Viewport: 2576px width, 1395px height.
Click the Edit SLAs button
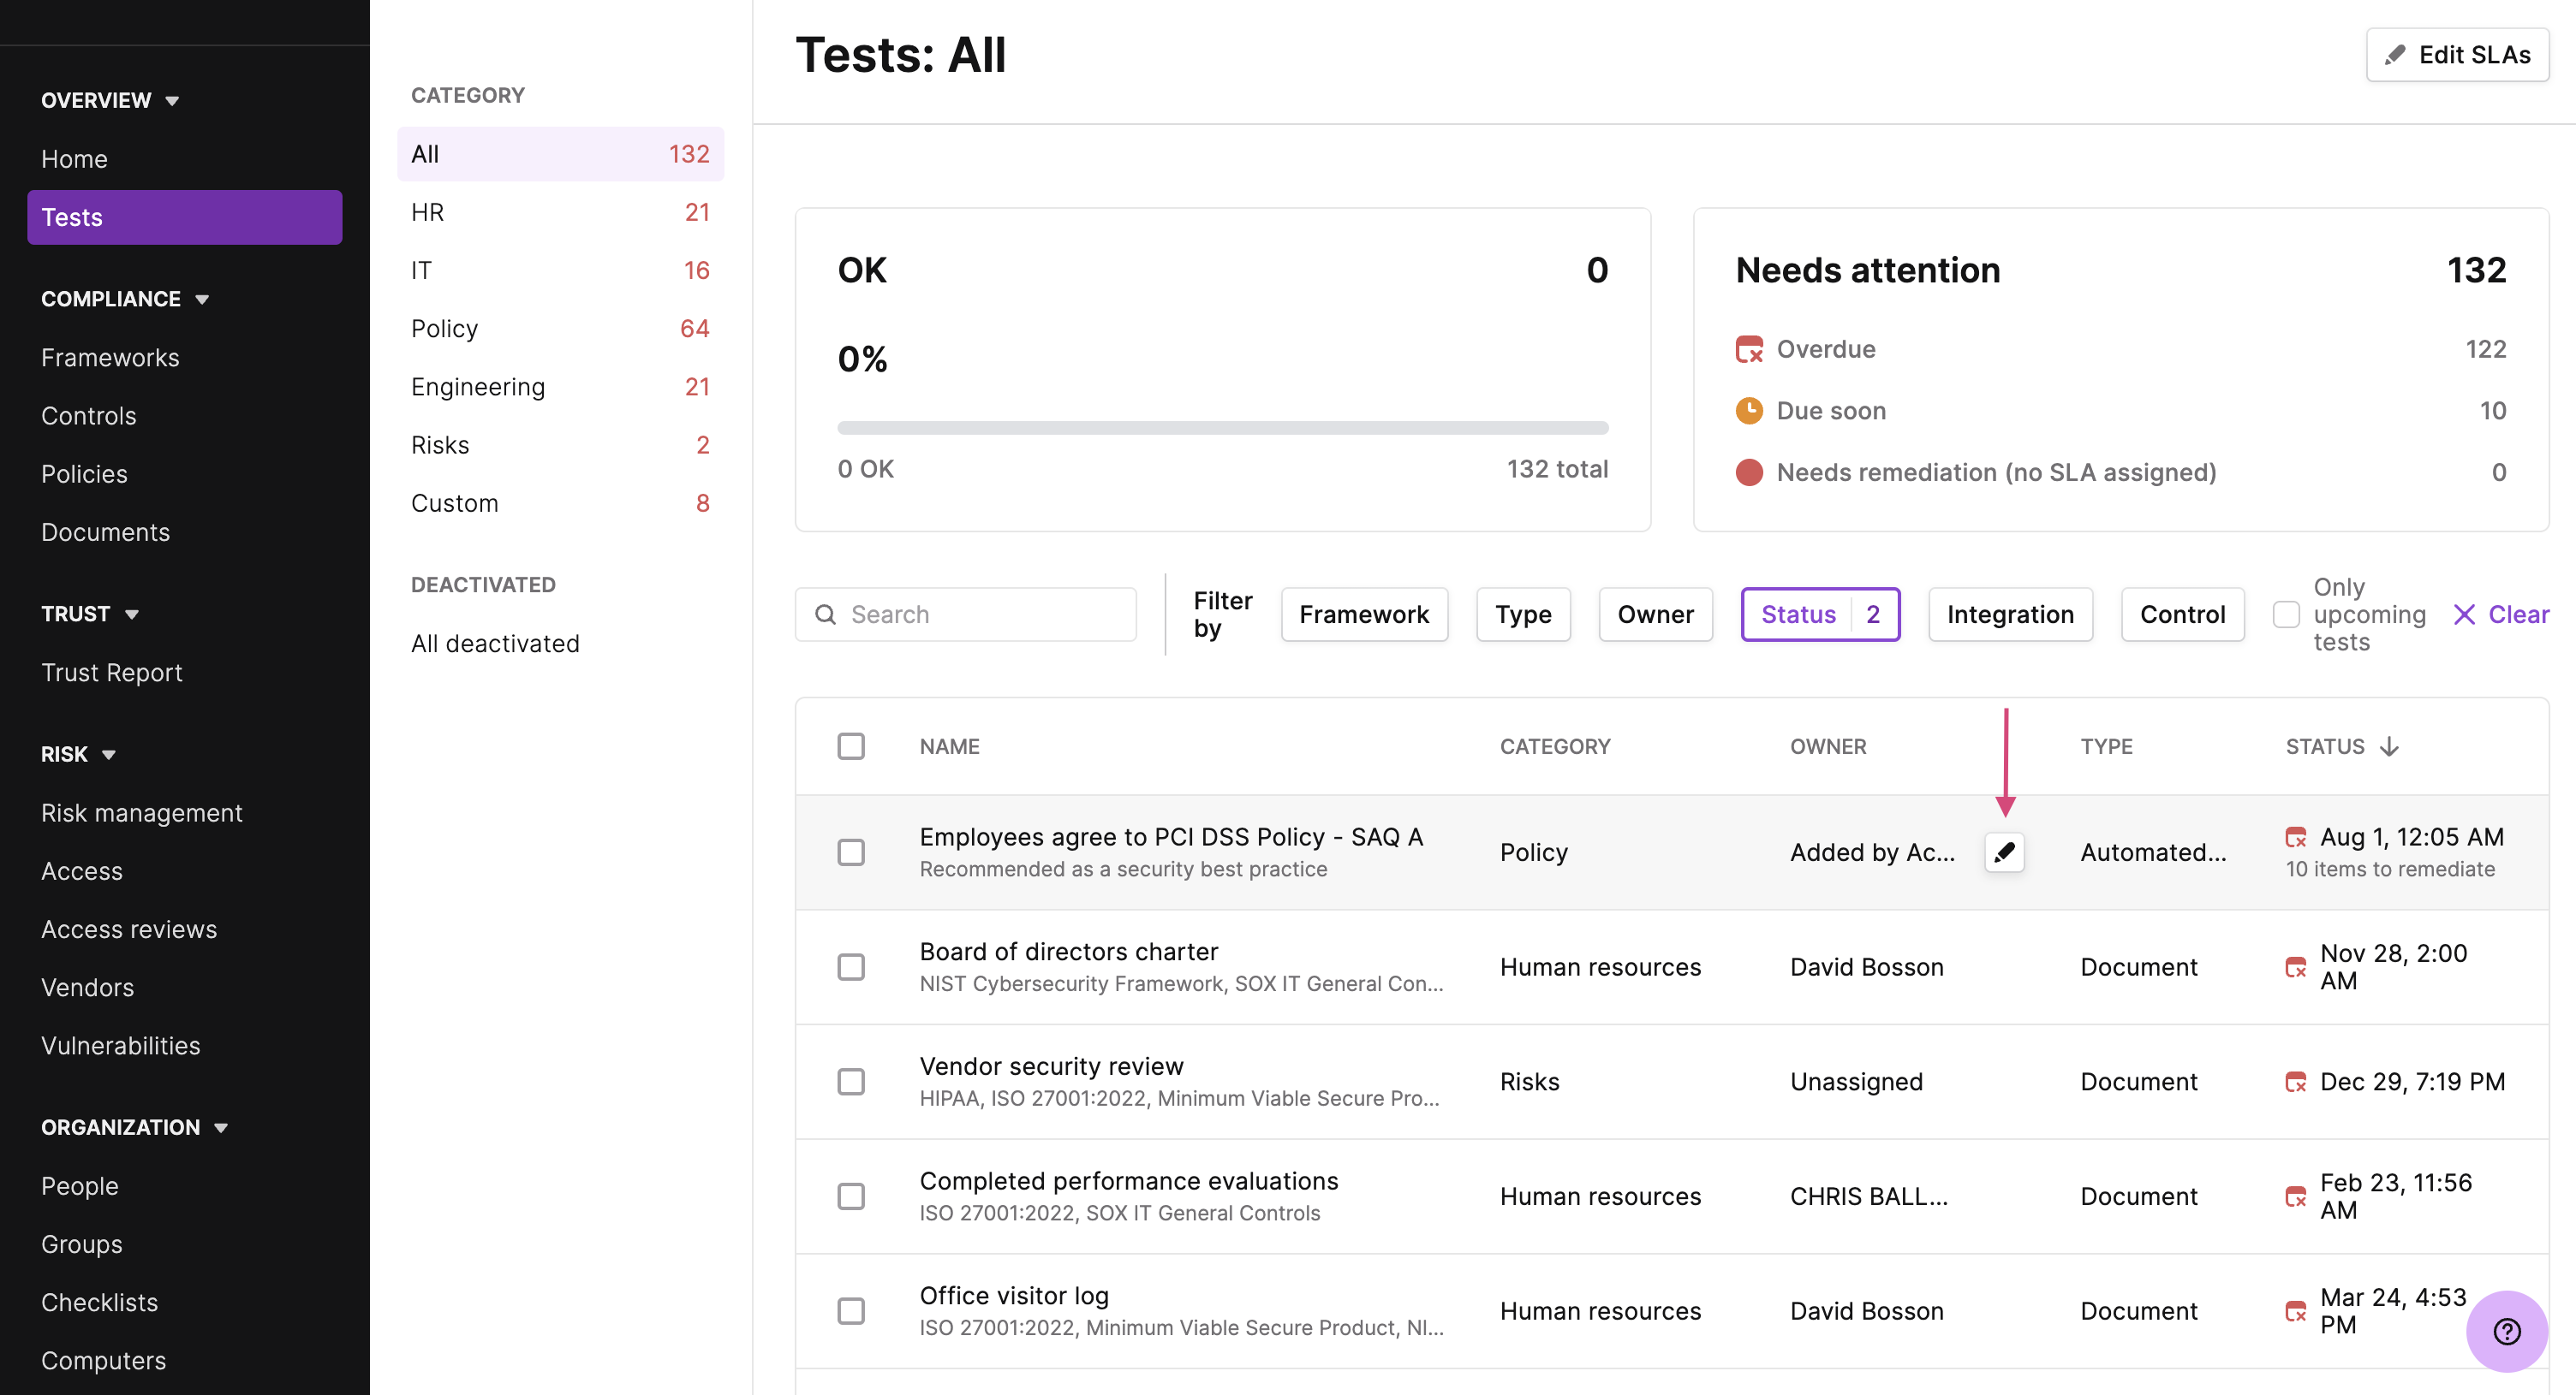(2457, 55)
